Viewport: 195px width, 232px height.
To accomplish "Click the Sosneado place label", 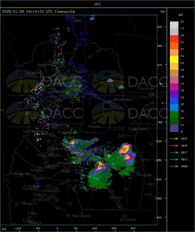I will (37, 170).
